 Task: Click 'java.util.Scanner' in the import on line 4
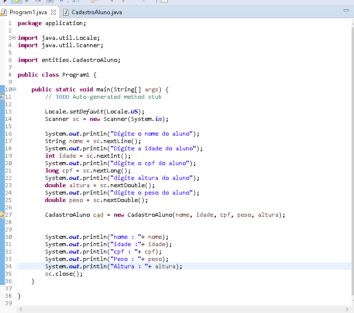pos(71,45)
